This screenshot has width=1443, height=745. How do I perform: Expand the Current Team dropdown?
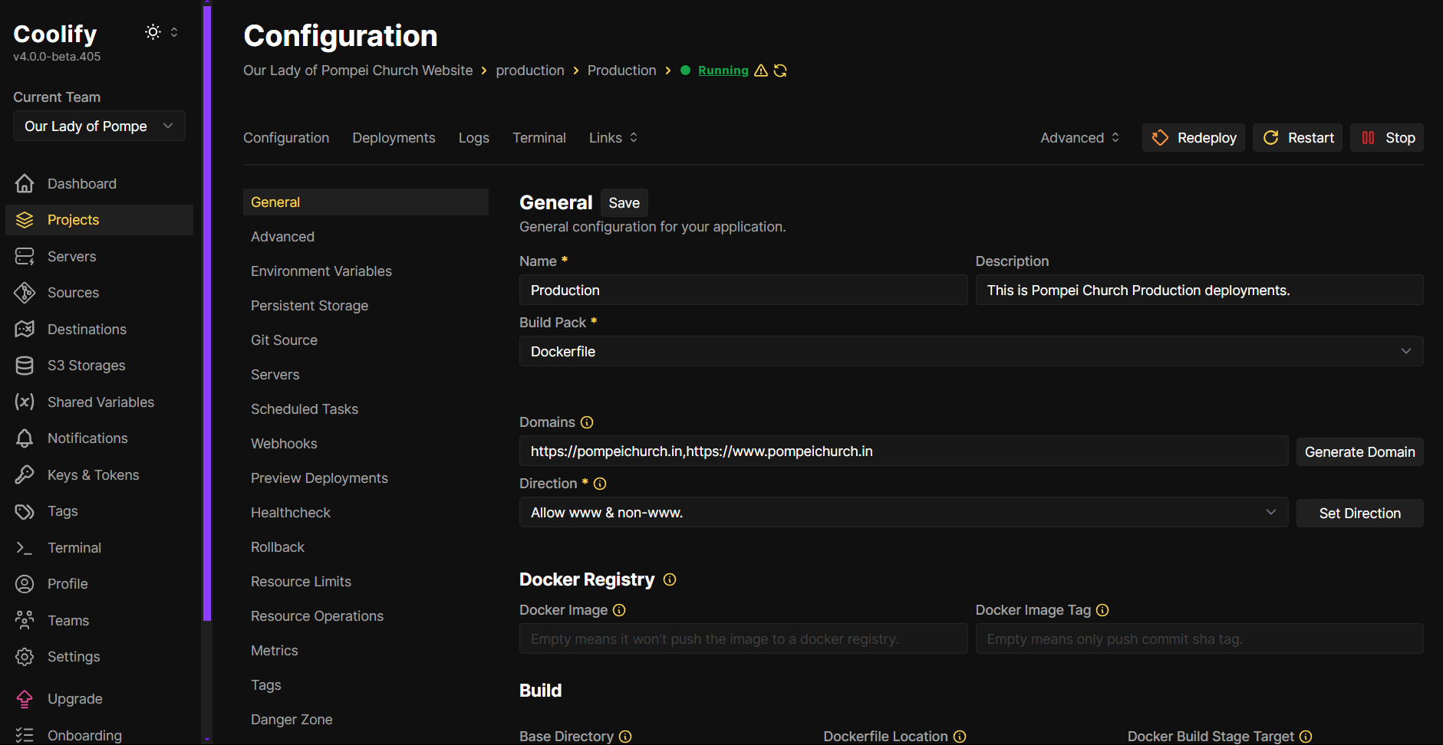[x=99, y=126]
